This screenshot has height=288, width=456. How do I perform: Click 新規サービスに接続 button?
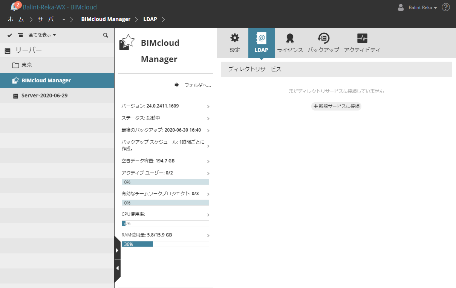pos(336,106)
